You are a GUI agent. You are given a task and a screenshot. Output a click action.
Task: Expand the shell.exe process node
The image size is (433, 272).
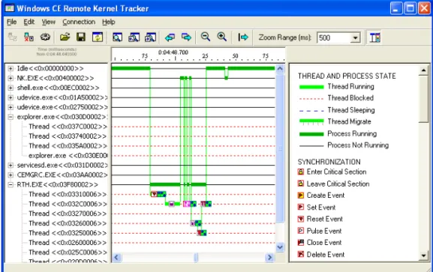(11, 88)
